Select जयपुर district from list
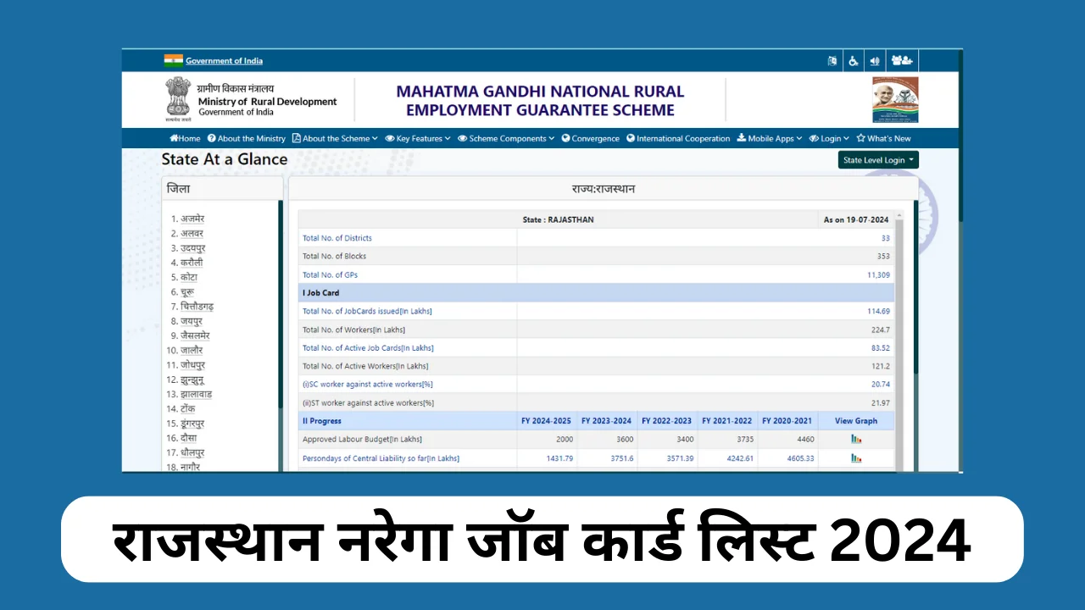The height and width of the screenshot is (610, 1085). (192, 321)
